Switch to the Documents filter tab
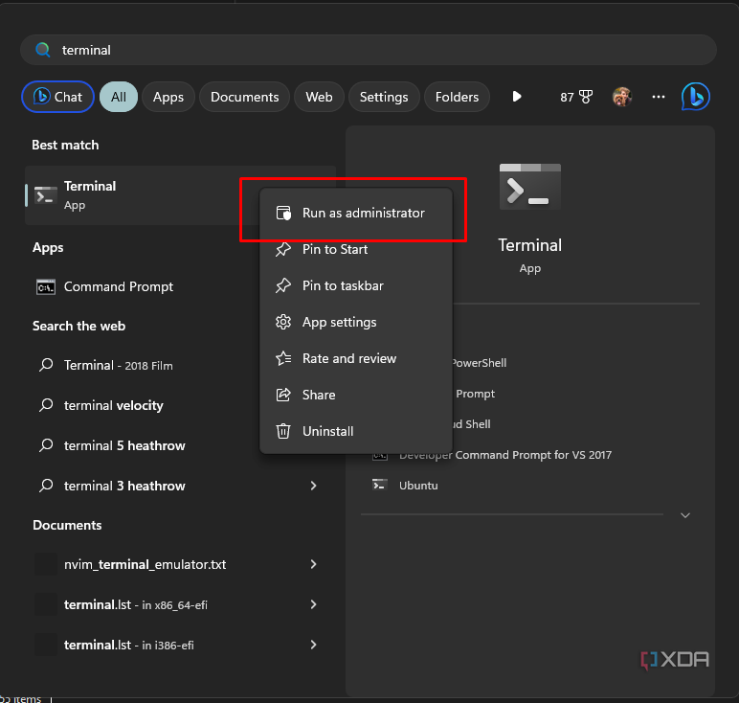This screenshot has height=703, width=739. (x=245, y=97)
